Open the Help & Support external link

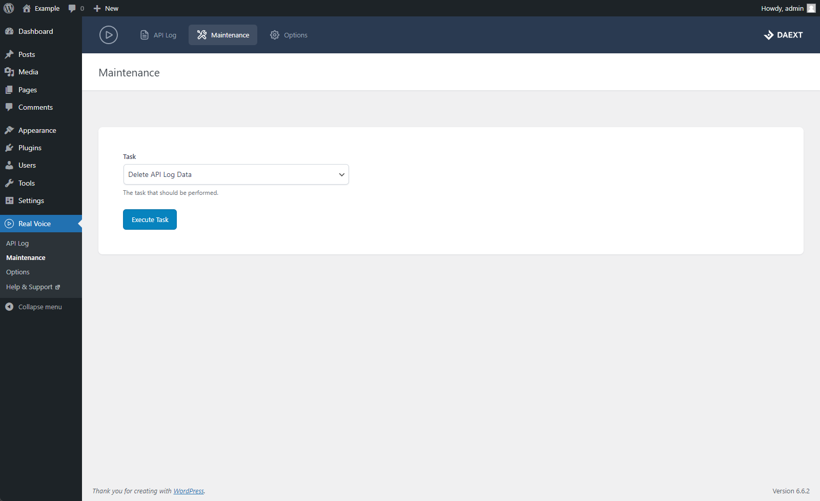coord(33,287)
